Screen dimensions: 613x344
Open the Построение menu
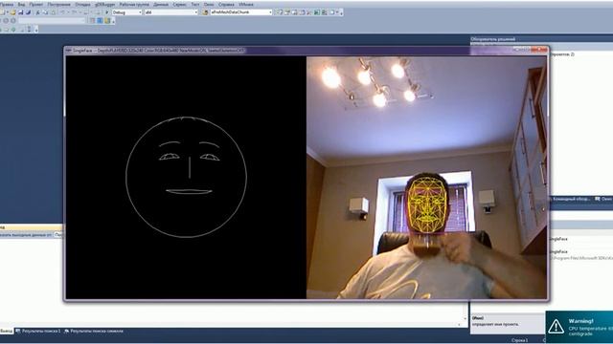59,4
